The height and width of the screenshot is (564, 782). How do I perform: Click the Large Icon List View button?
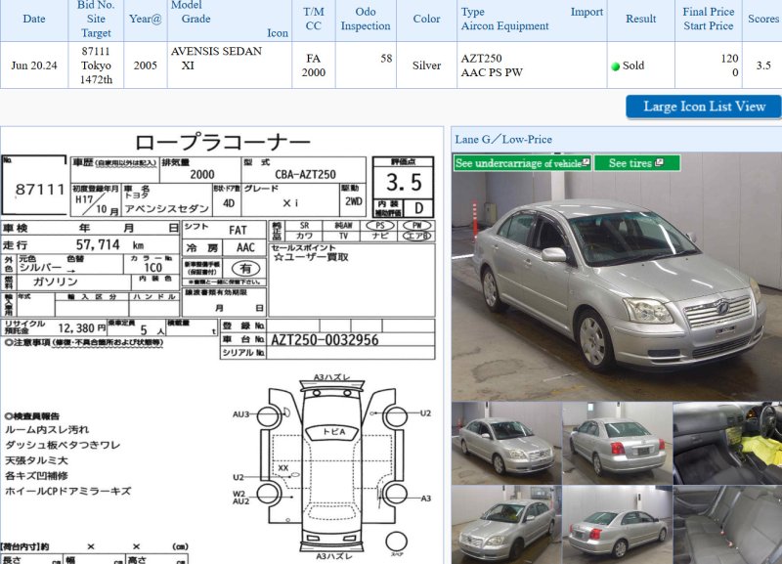point(704,107)
